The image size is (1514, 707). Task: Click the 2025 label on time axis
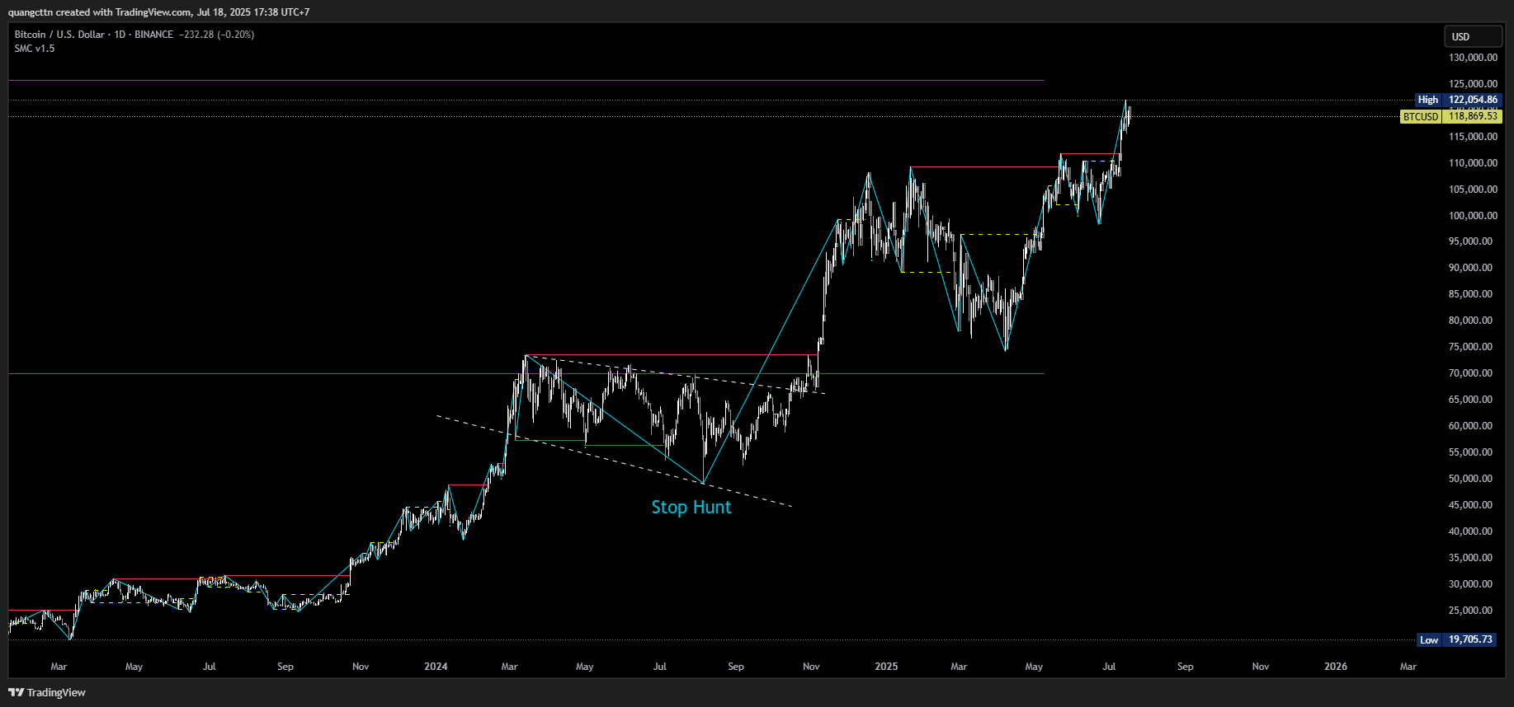tap(886, 667)
